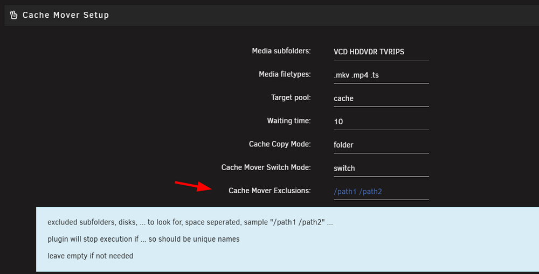Click the Media filetypes label

tap(285, 74)
